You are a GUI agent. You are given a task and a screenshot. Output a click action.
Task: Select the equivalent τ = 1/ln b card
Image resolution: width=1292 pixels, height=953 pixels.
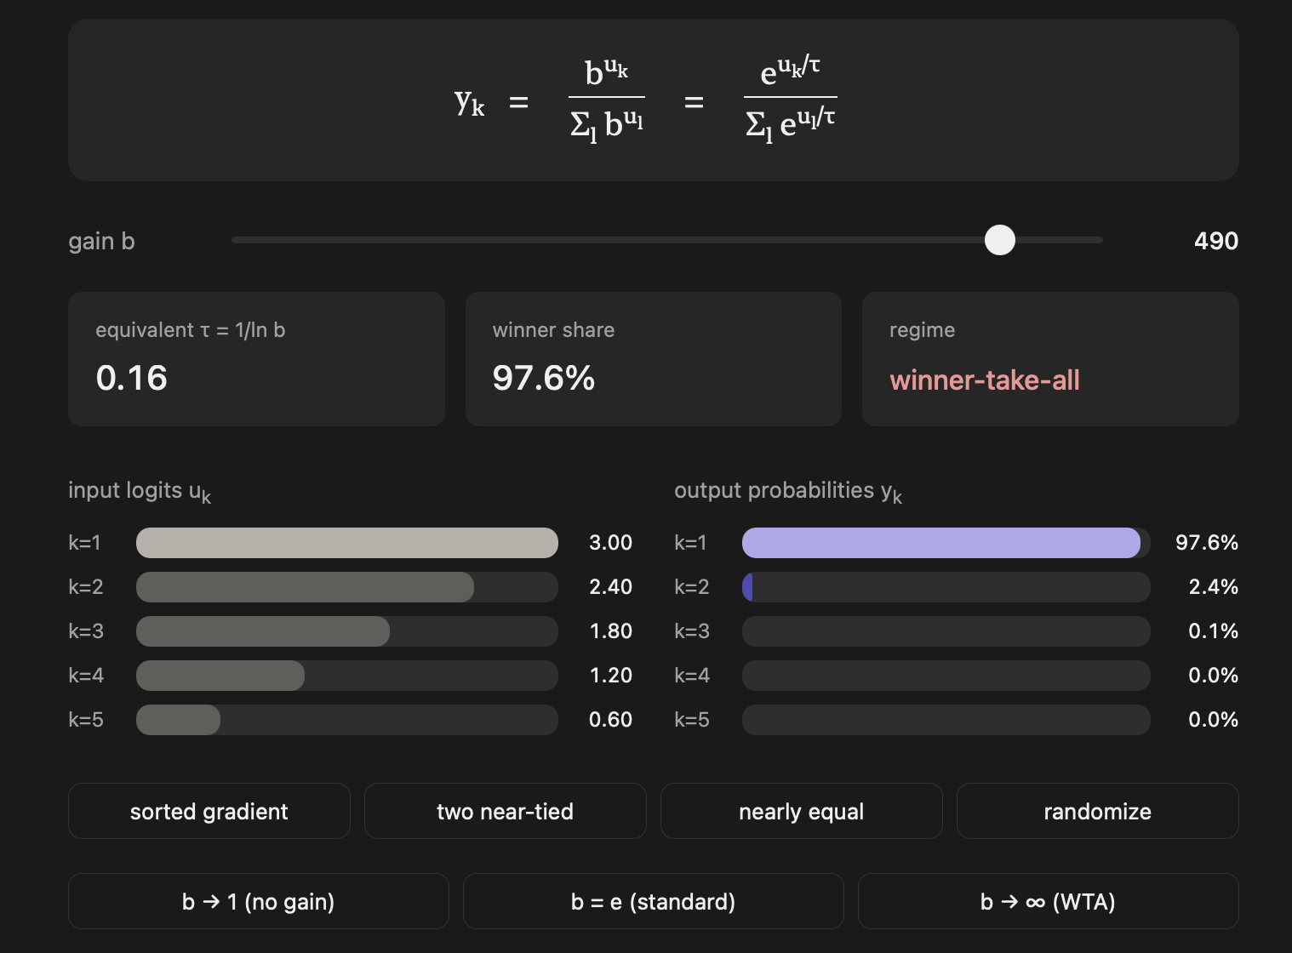coord(255,358)
